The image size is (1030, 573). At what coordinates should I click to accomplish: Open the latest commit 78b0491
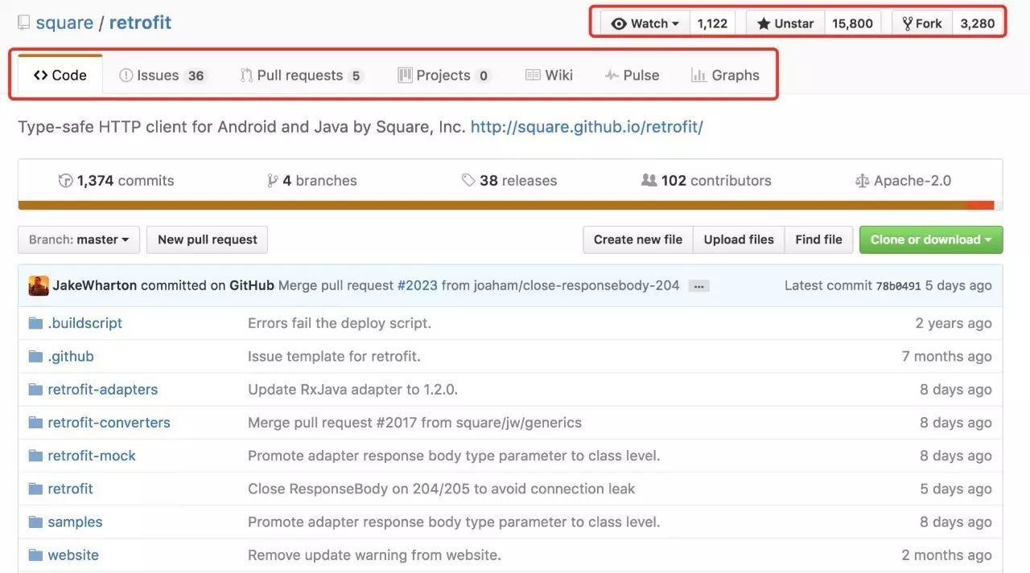pos(898,285)
